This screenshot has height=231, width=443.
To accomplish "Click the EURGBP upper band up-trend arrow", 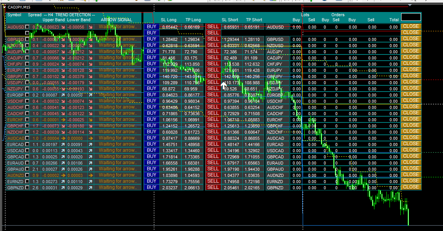I will point(63,95).
